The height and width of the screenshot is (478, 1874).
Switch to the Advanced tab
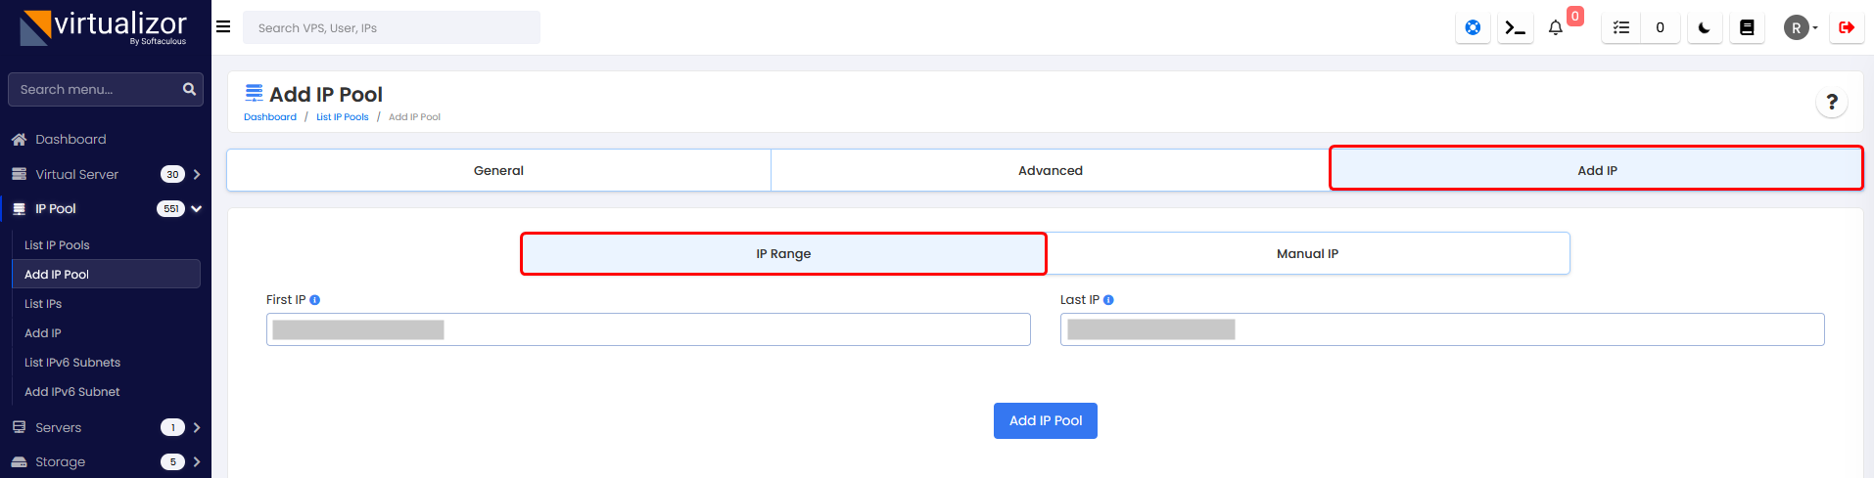tap(1050, 170)
